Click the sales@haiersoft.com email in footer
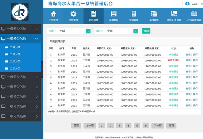203x139 pixels. click(x=115, y=137)
